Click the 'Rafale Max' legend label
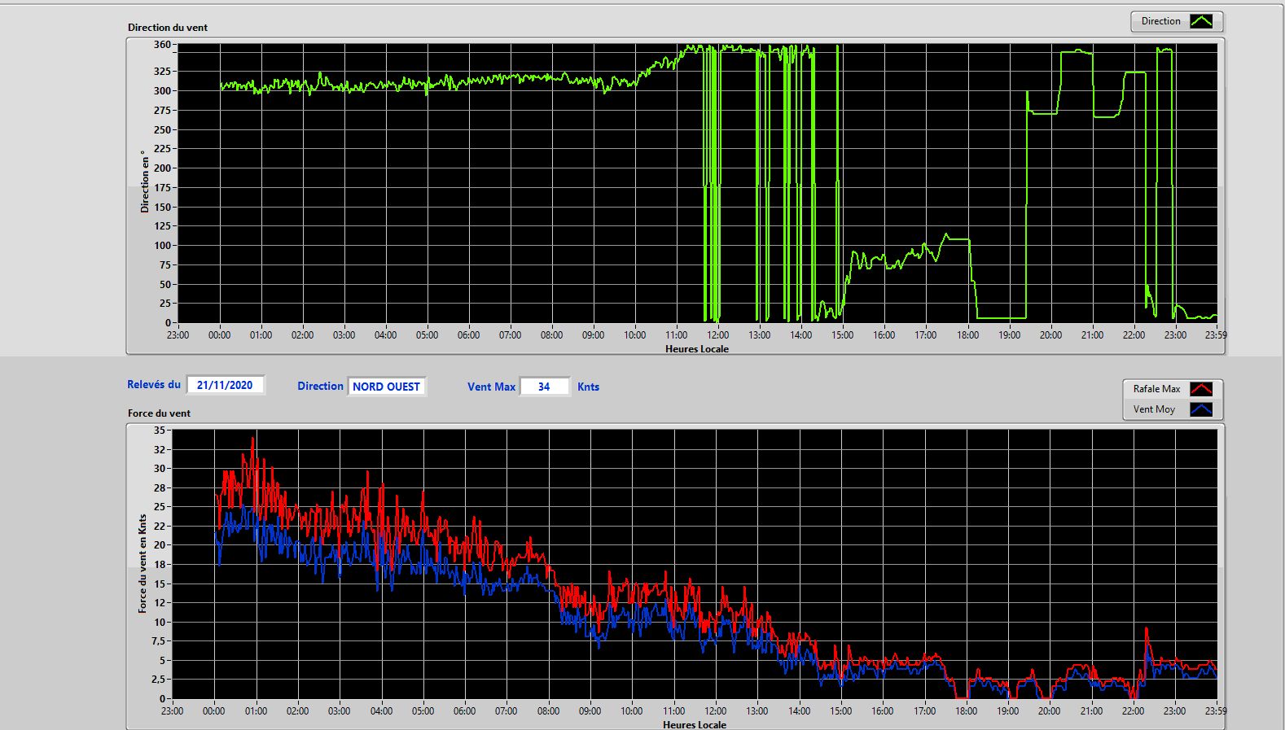Image resolution: width=1285 pixels, height=730 pixels. tap(1156, 389)
